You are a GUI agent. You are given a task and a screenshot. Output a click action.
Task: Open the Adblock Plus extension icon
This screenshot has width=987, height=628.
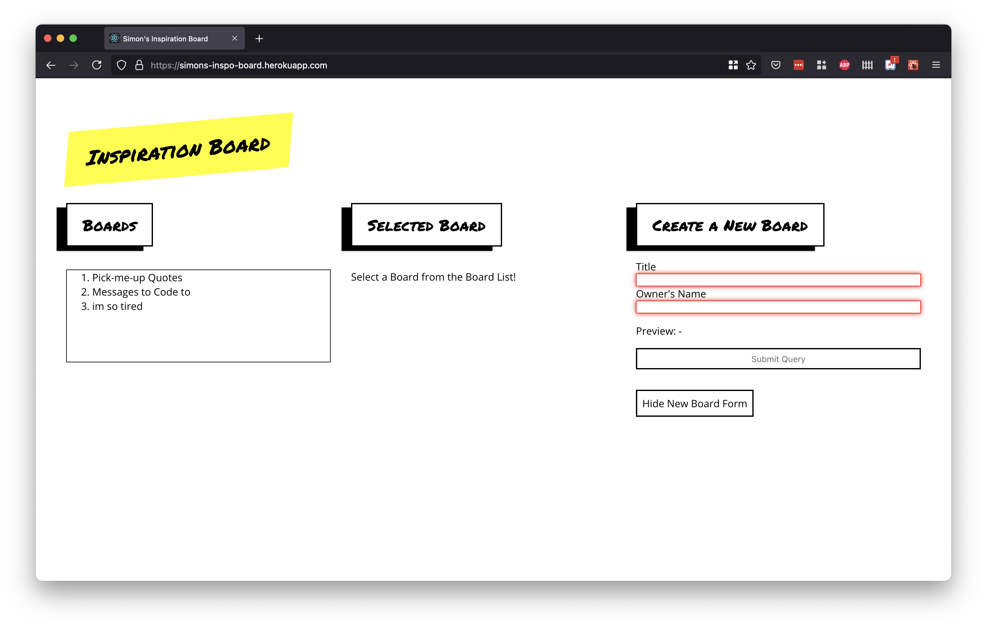tap(844, 65)
